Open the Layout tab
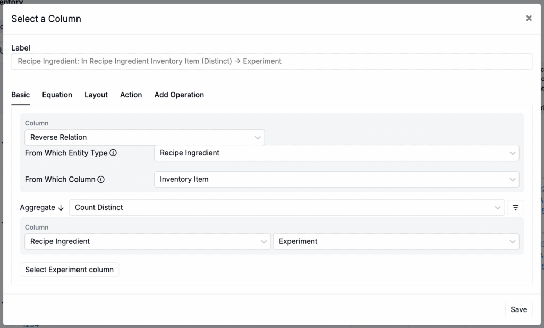 (x=96, y=95)
